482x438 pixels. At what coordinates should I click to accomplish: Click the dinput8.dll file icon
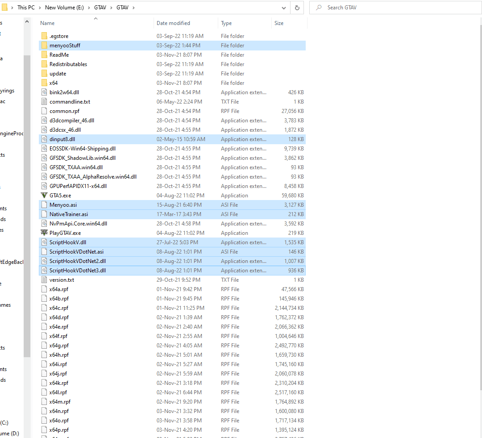click(44, 139)
